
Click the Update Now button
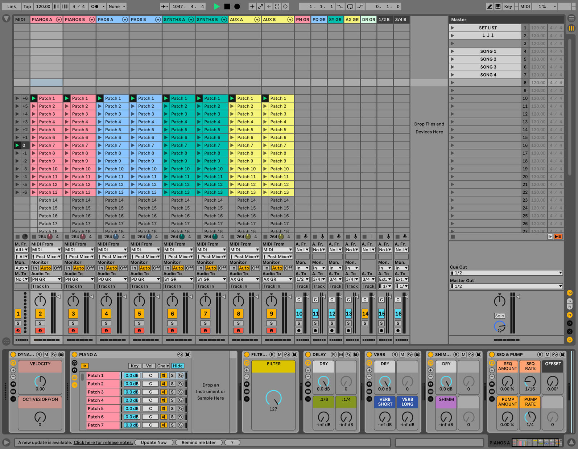point(154,442)
